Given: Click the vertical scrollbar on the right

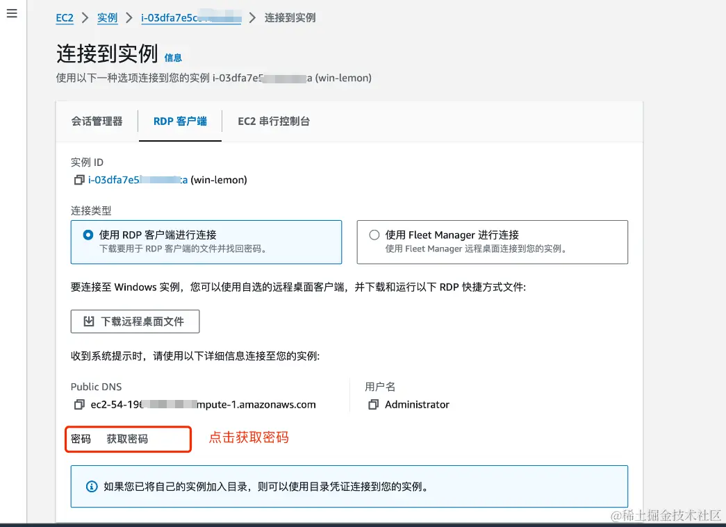Looking at the screenshot, I should click(x=722, y=264).
